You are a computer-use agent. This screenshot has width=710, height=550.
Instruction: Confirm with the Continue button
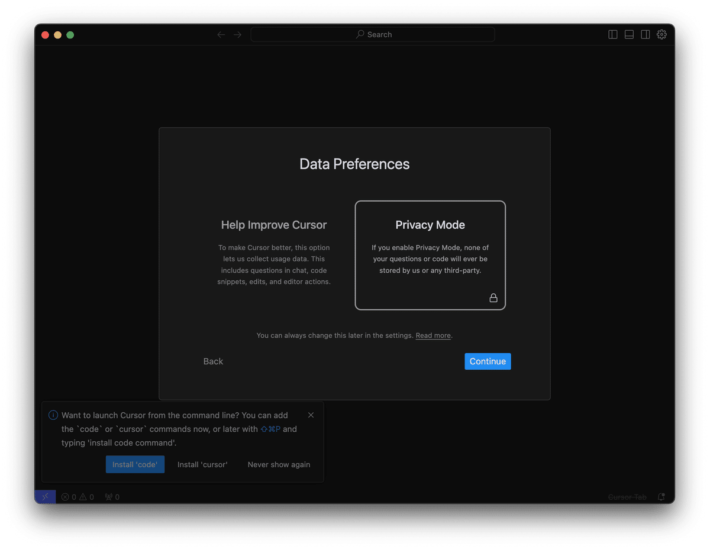488,361
